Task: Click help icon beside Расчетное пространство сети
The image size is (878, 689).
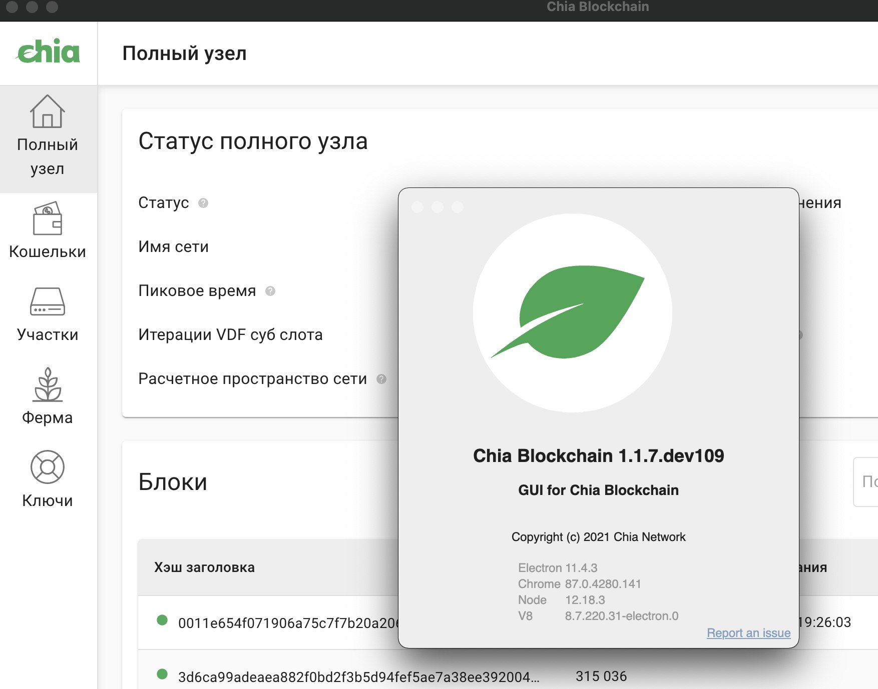Action: 381,379
